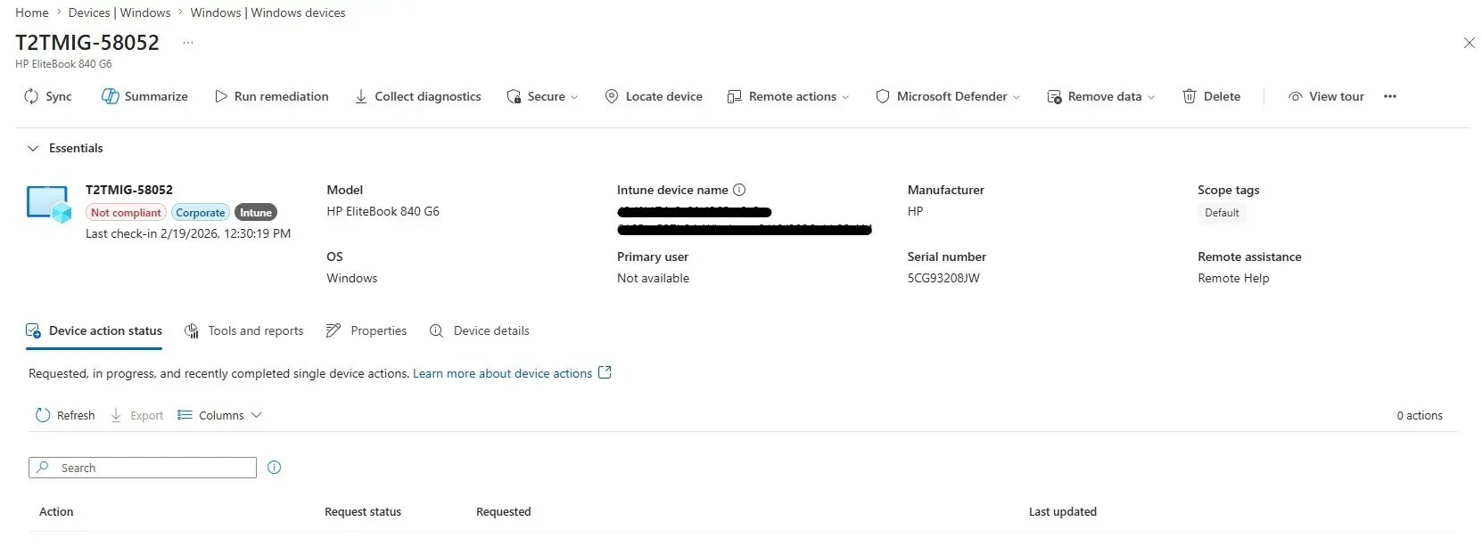
Task: Click the Tools and reports tab icon
Action: coord(192,330)
